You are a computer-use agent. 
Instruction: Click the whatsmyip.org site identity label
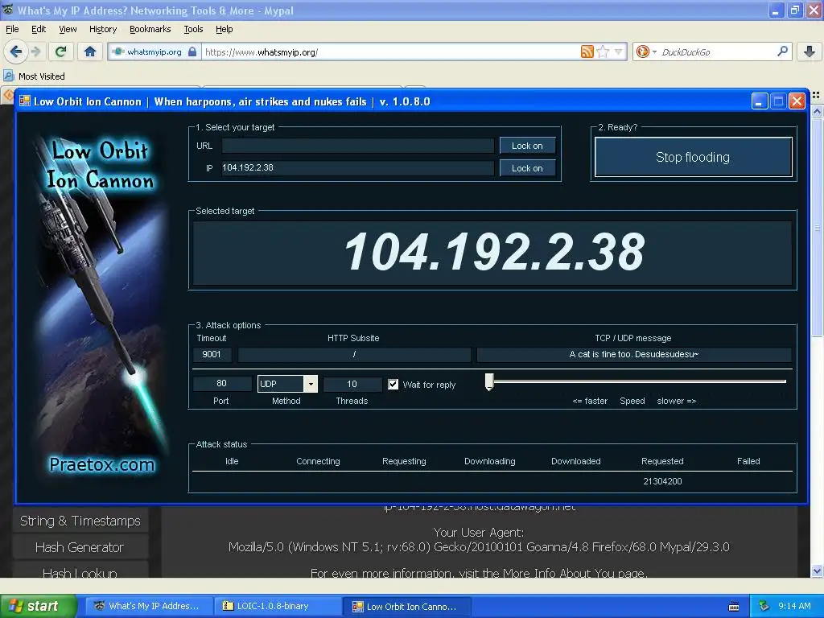pos(154,51)
